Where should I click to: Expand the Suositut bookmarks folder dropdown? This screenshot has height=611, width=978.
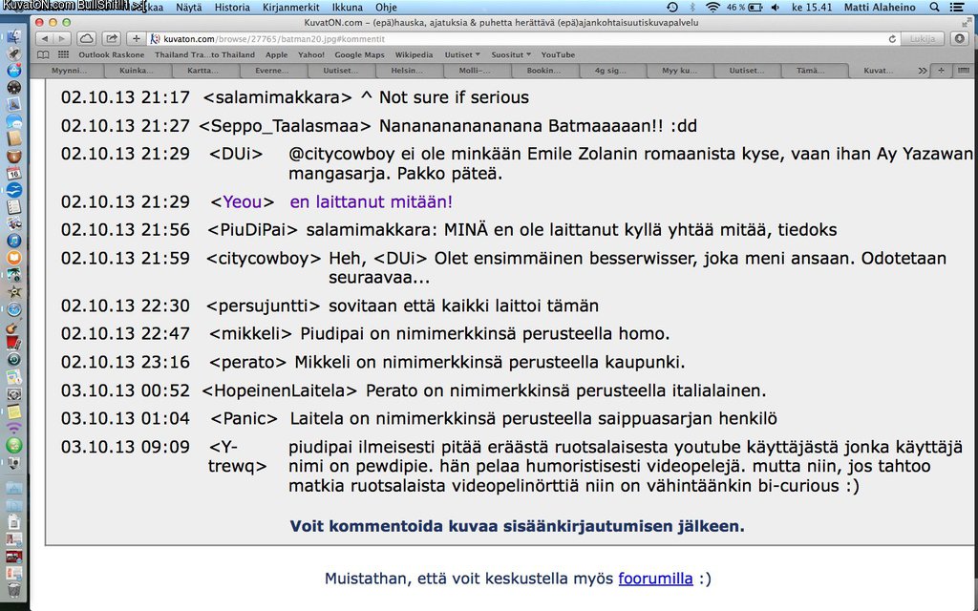(511, 55)
